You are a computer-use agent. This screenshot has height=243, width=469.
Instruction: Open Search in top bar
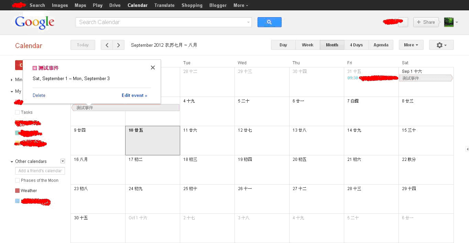[37, 5]
